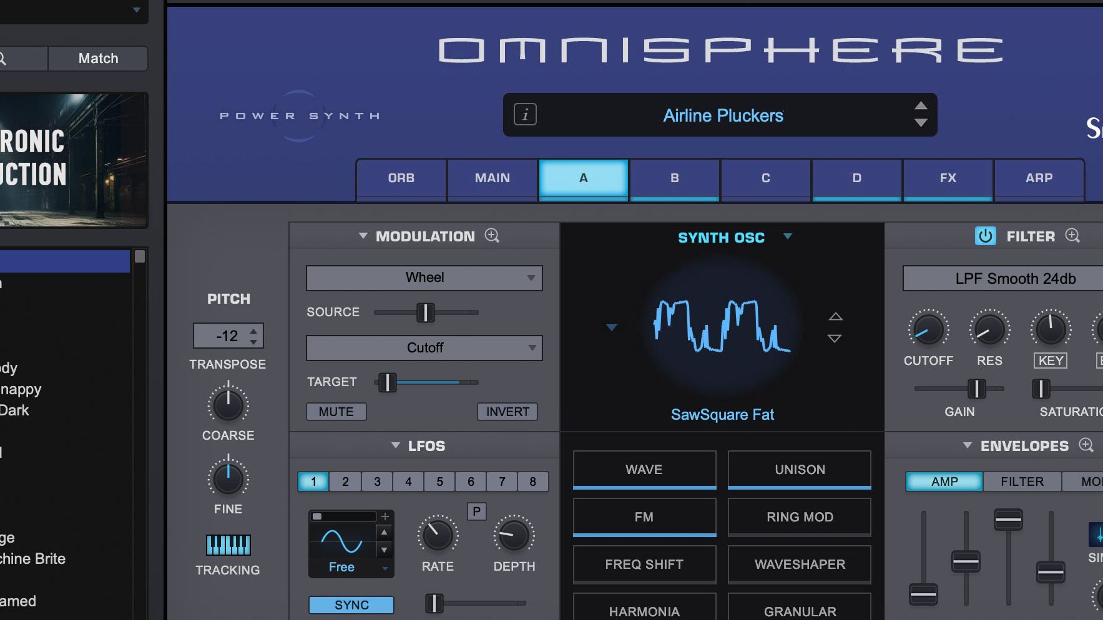Open the Synth Osc type dropdown
This screenshot has height=620, width=1103.
(x=788, y=236)
